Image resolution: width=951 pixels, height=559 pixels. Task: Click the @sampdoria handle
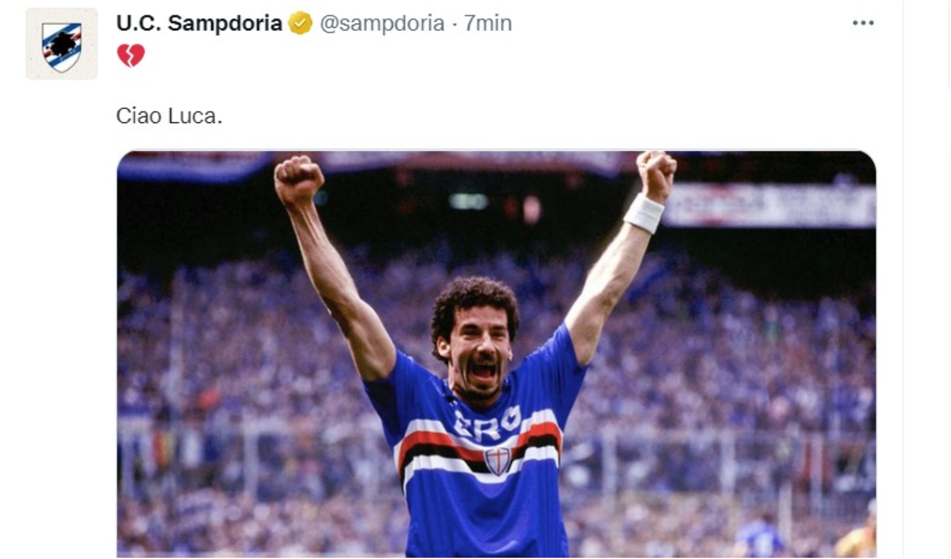pos(382,24)
